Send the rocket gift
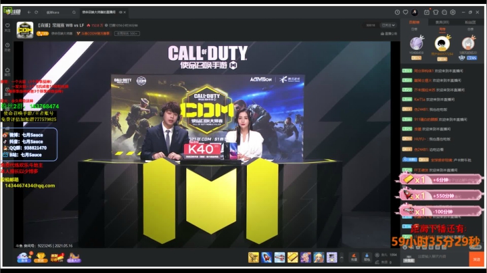Viewport: 487px width, 273px height. click(266, 257)
